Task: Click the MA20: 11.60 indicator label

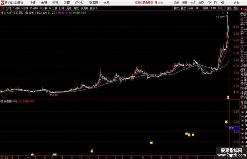Action: tap(65, 13)
